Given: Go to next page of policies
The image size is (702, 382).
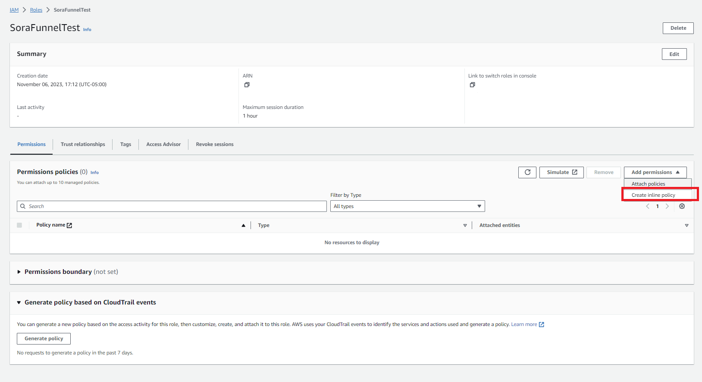Looking at the screenshot, I should (667, 206).
